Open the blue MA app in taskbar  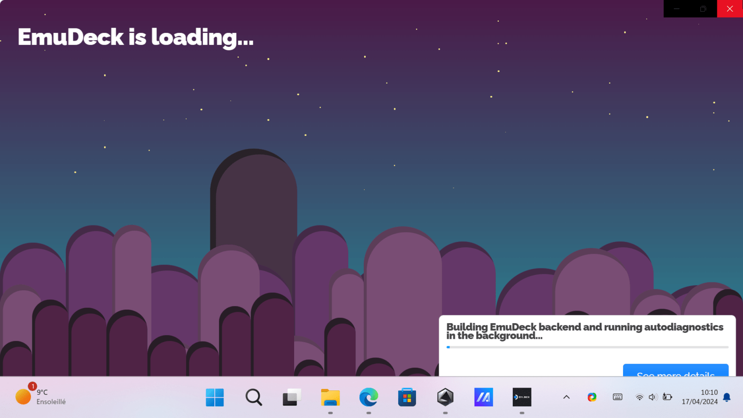click(484, 397)
